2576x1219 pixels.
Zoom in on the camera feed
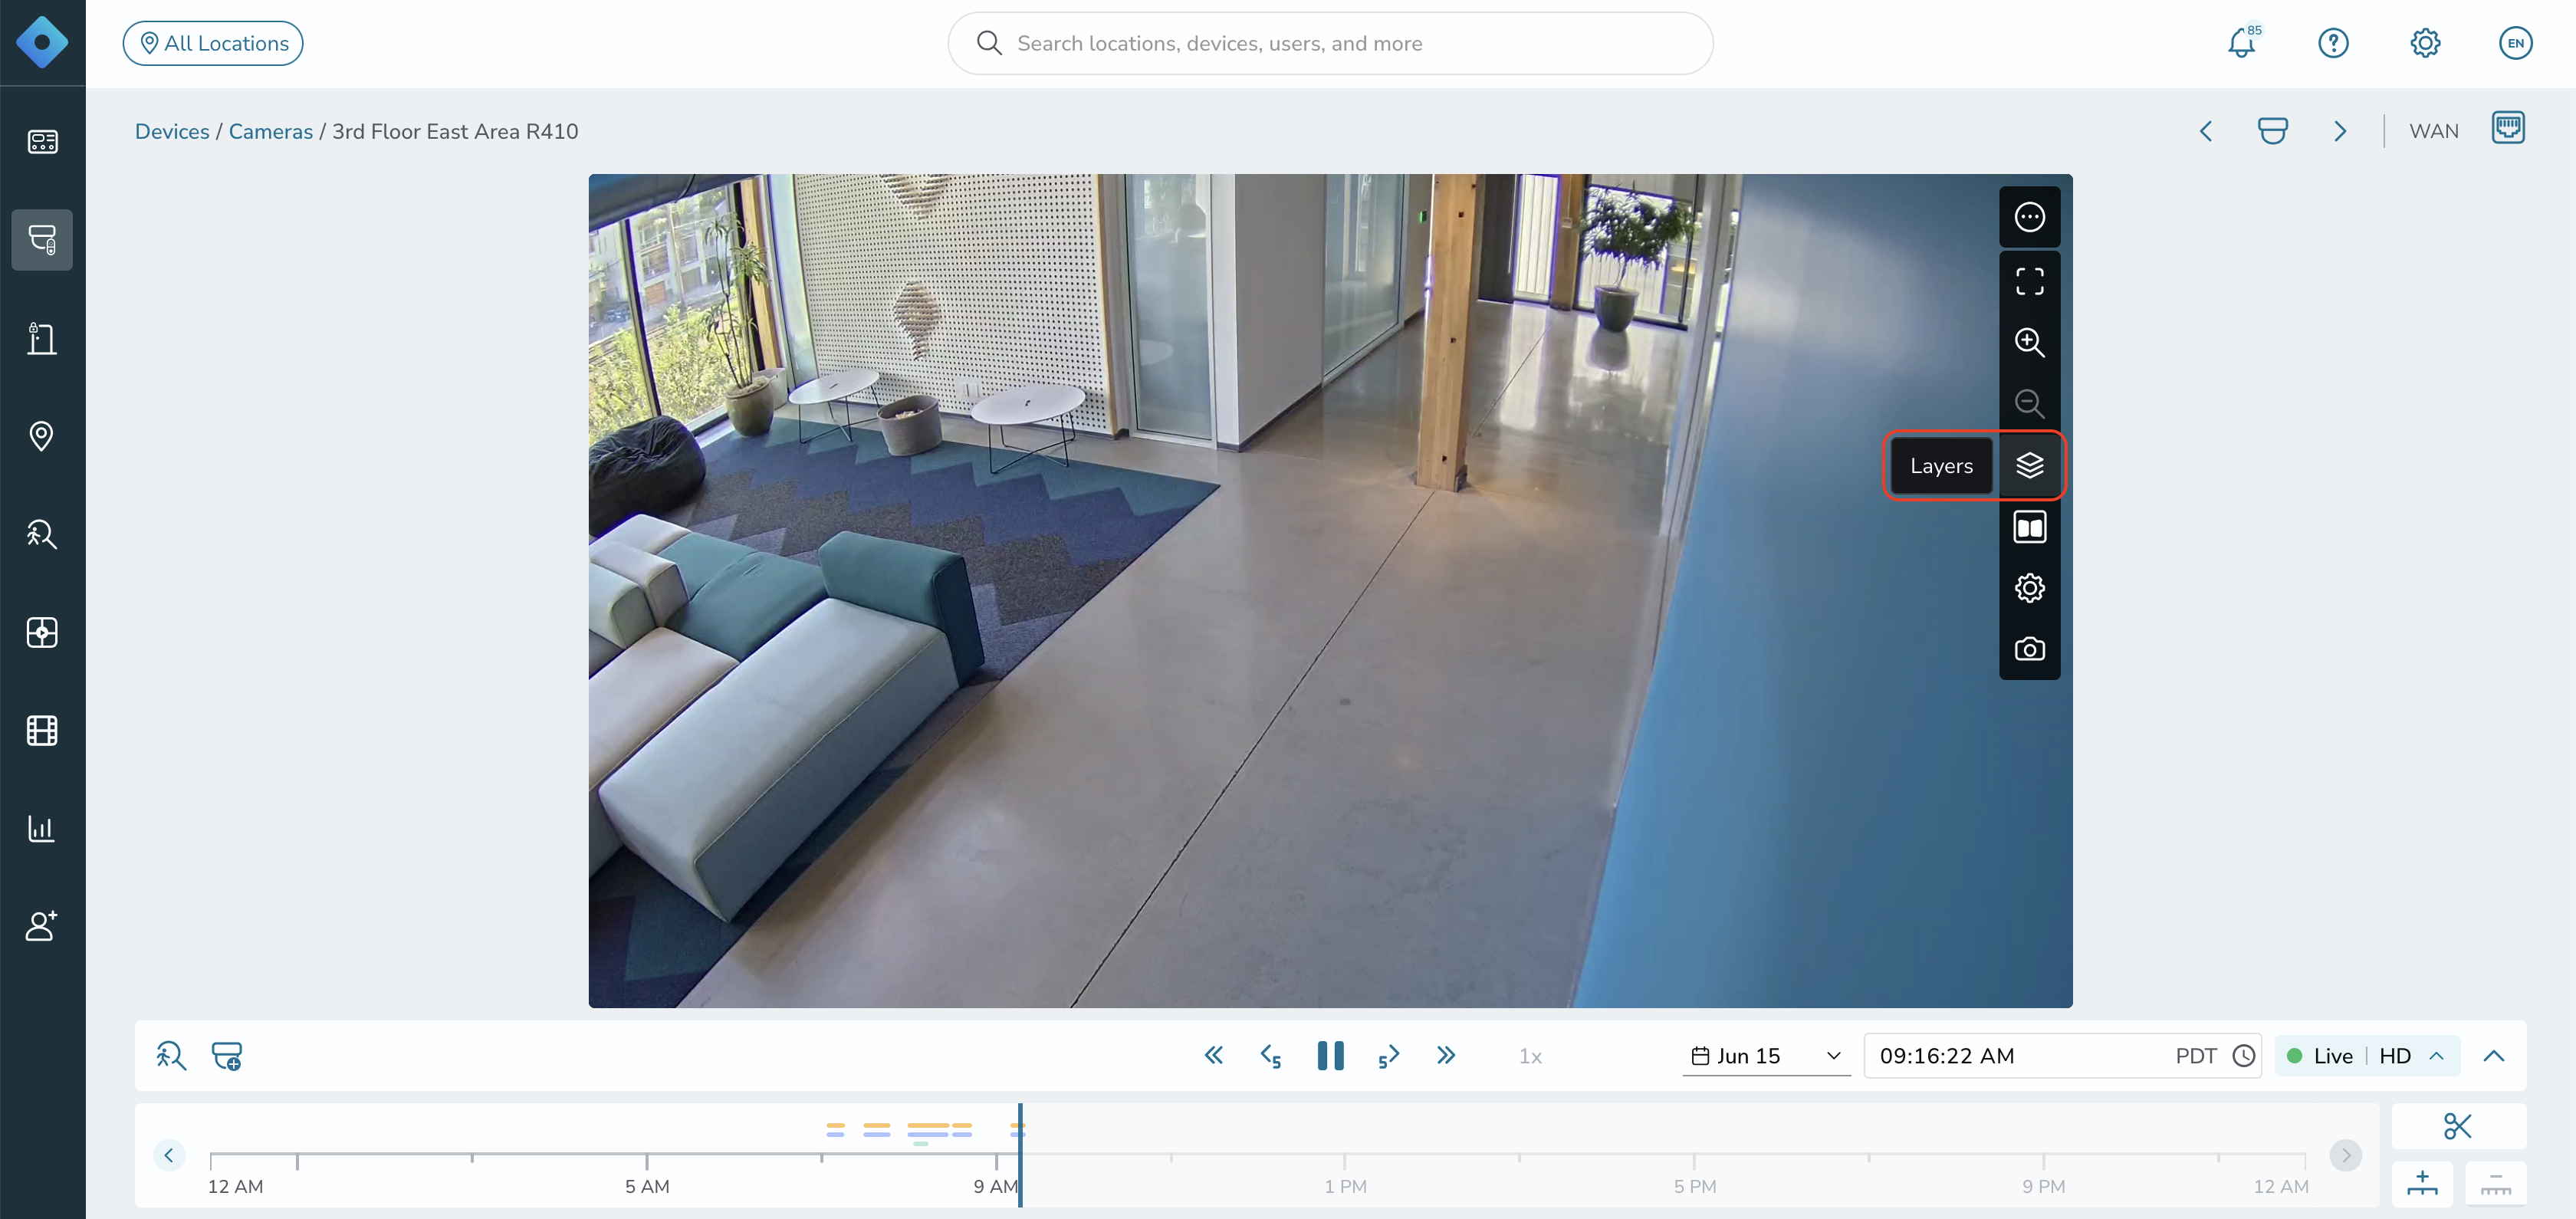coord(2029,342)
